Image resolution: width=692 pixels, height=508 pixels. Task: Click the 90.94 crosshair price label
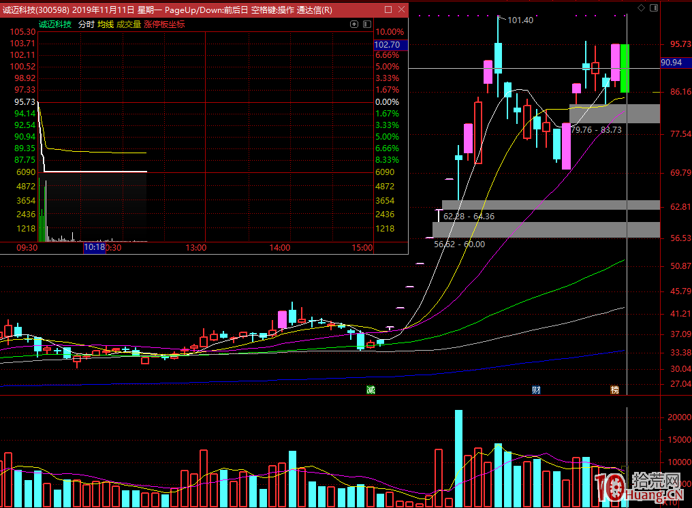(671, 63)
